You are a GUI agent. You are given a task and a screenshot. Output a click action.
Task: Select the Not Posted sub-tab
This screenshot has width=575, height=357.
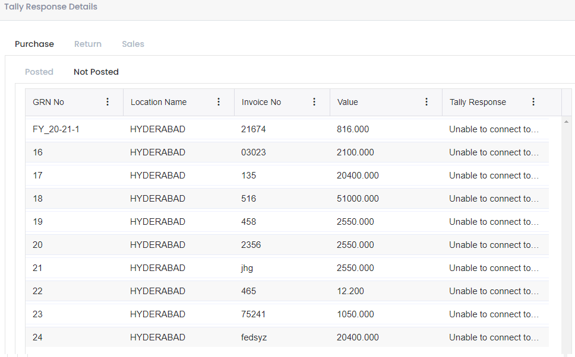tap(96, 72)
